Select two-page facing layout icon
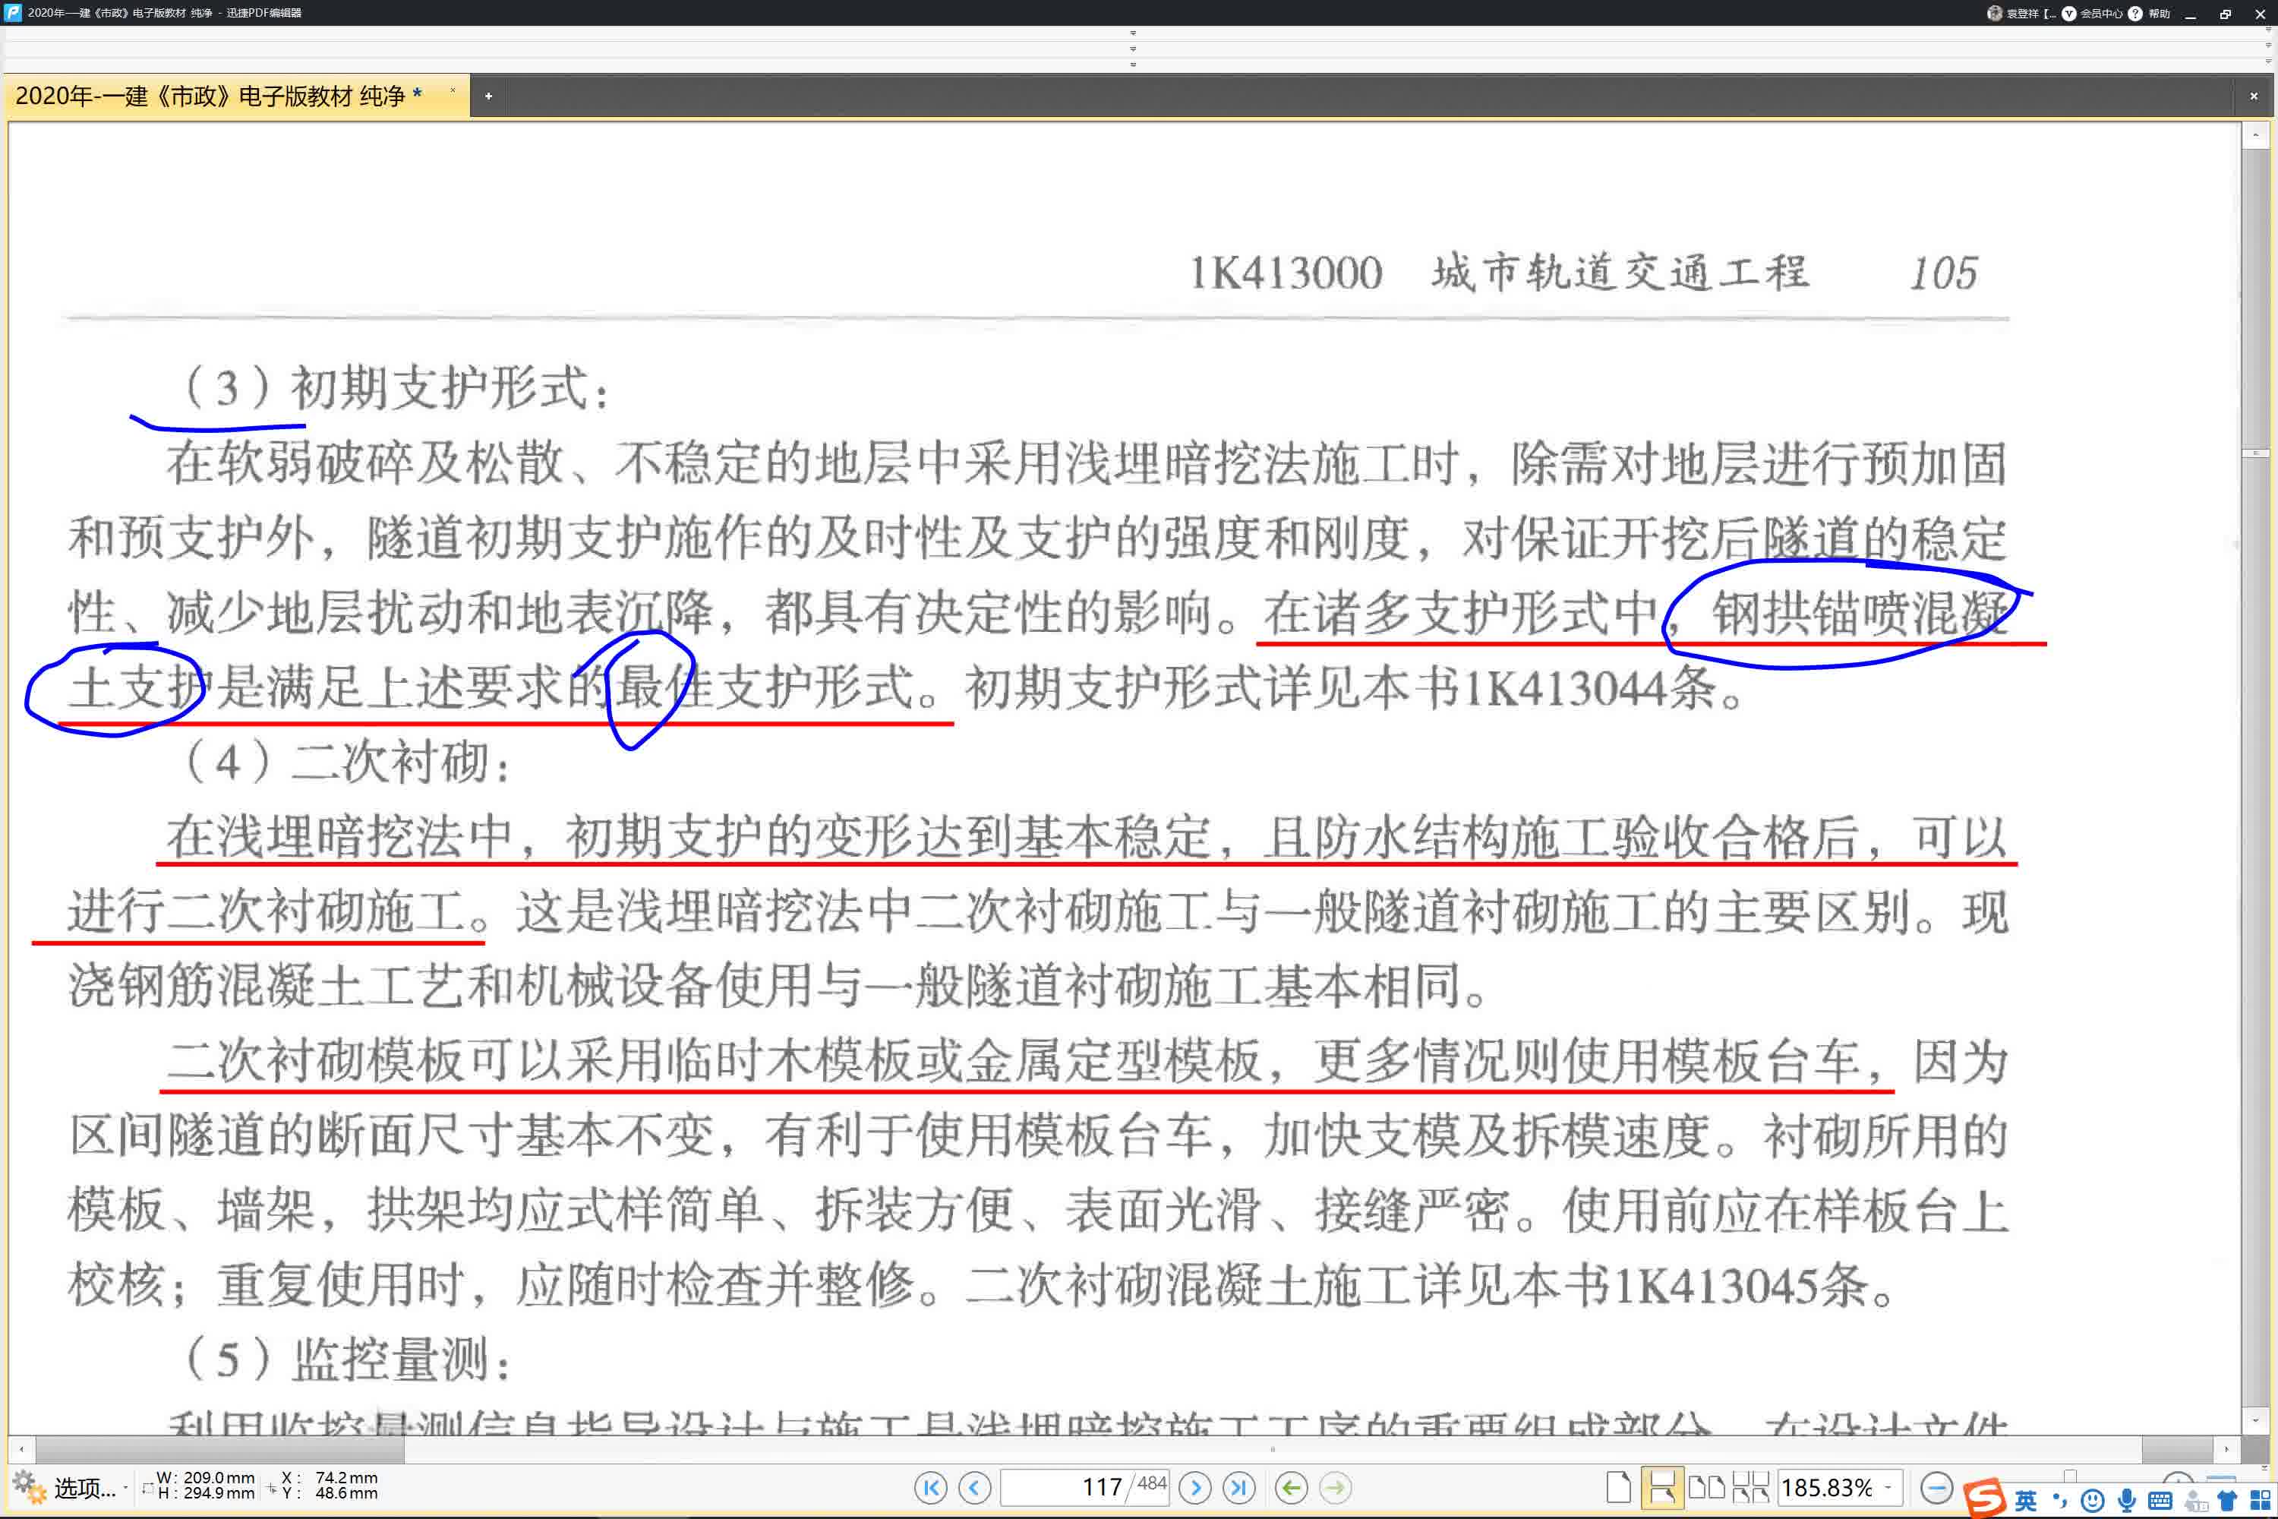2278x1519 pixels. [x=1706, y=1487]
